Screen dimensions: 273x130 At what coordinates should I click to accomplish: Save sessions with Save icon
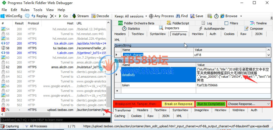(x=197, y=16)
